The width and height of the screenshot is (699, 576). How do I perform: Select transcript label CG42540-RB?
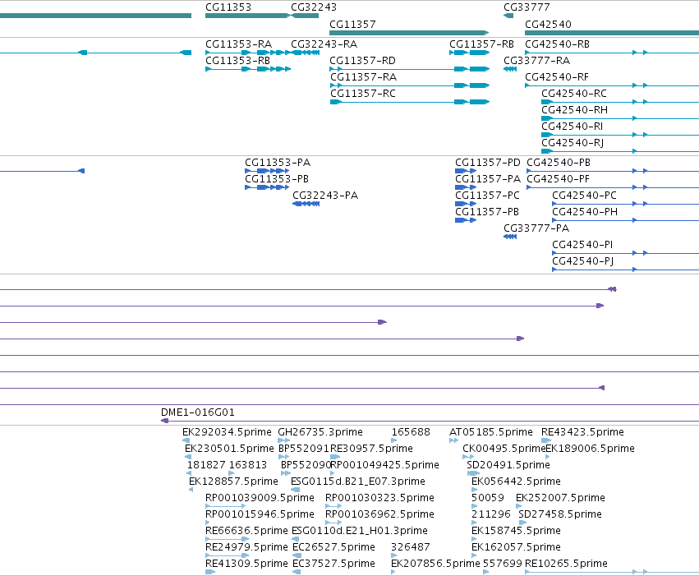[557, 44]
